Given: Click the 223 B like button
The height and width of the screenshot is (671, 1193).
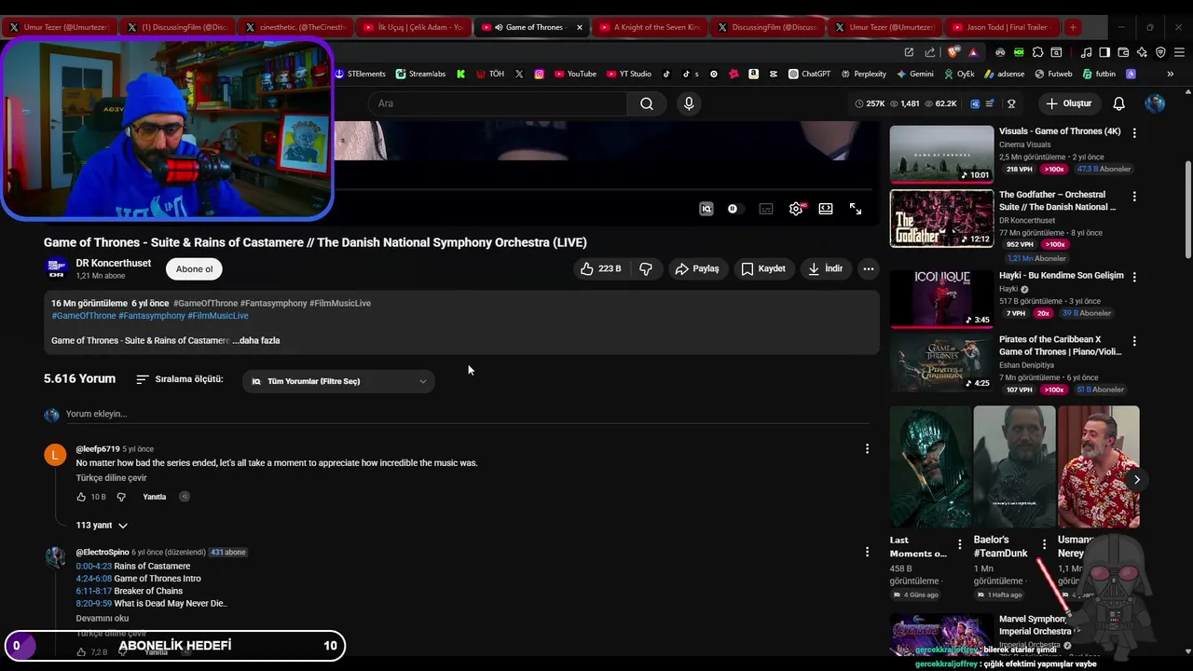Looking at the screenshot, I should click(600, 268).
